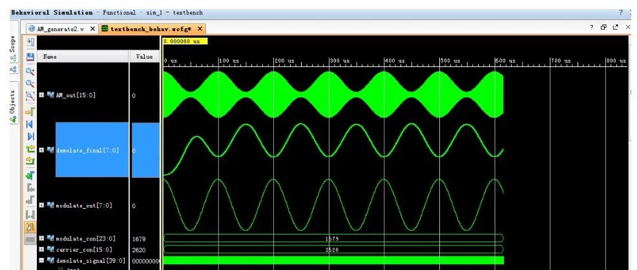Screen dimensions: 637x270
Task: Click the maximize panel icon in tab bar
Action: tap(616, 28)
